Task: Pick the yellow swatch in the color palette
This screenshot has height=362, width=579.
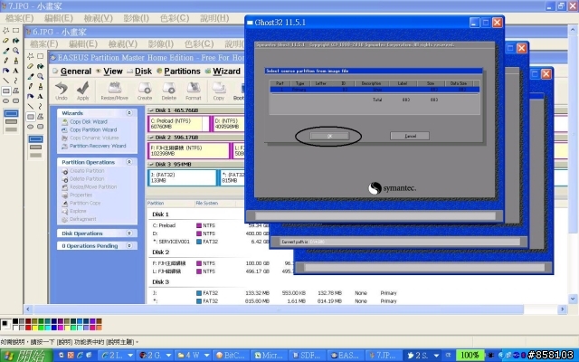Action: (x=34, y=328)
